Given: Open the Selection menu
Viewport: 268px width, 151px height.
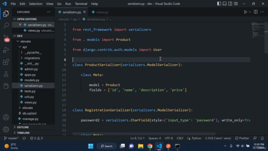Looking at the screenshot, I should tap(36, 4).
